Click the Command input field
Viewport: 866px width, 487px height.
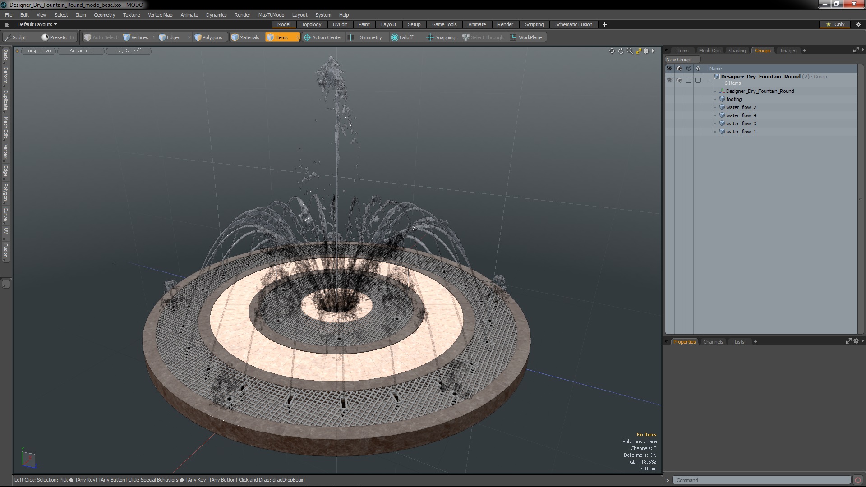click(761, 480)
